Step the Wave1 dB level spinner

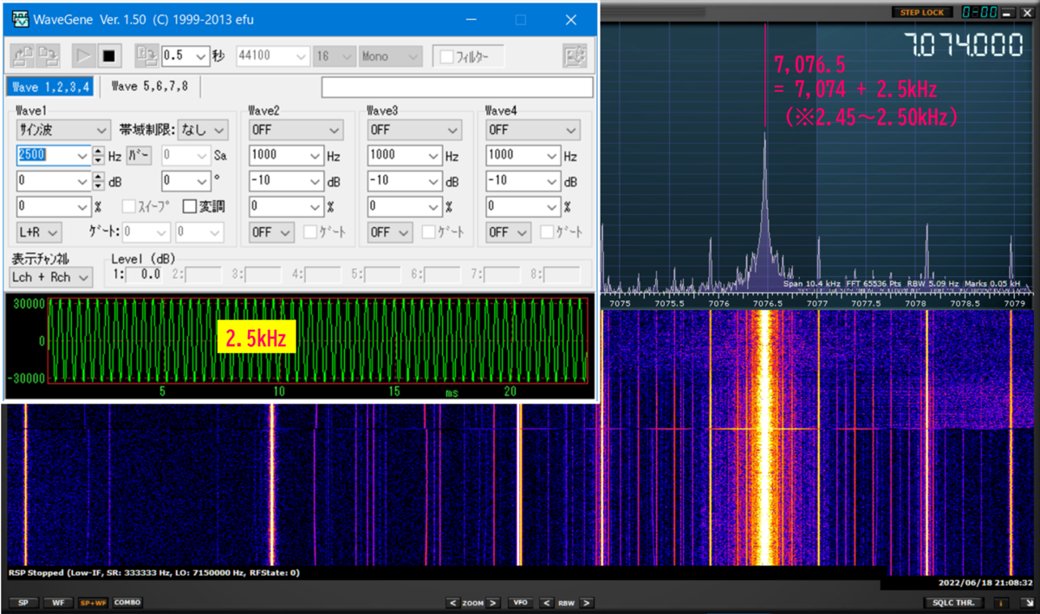pos(98,182)
